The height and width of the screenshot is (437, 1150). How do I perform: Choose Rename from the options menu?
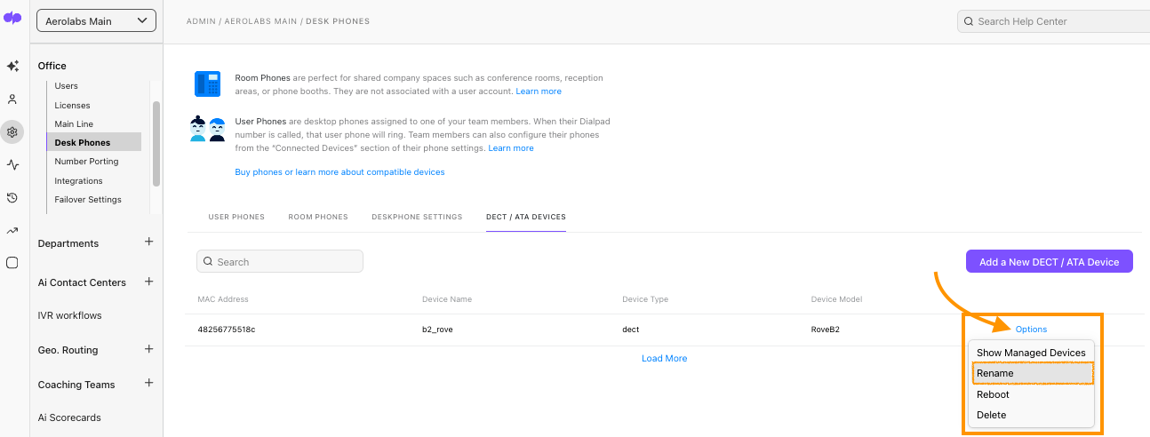pyautogui.click(x=1033, y=373)
